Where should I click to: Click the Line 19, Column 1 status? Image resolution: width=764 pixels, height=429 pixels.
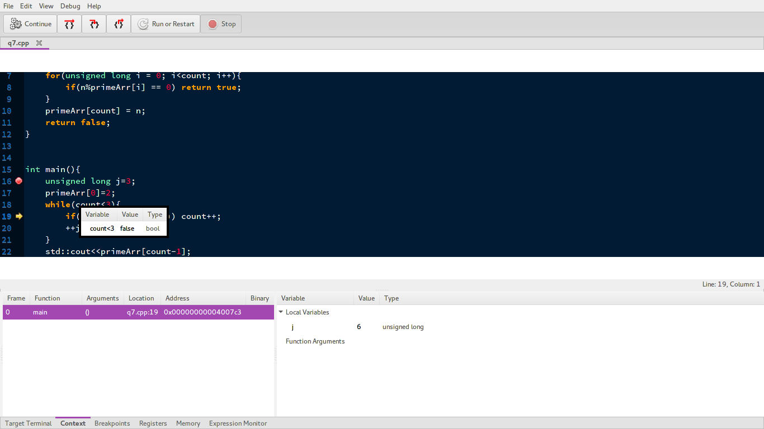tap(731, 284)
